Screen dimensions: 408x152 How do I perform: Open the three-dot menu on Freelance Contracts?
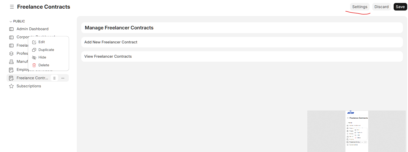point(63,78)
